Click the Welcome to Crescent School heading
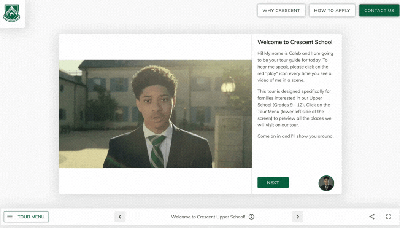The height and width of the screenshot is (228, 400). pos(295,42)
